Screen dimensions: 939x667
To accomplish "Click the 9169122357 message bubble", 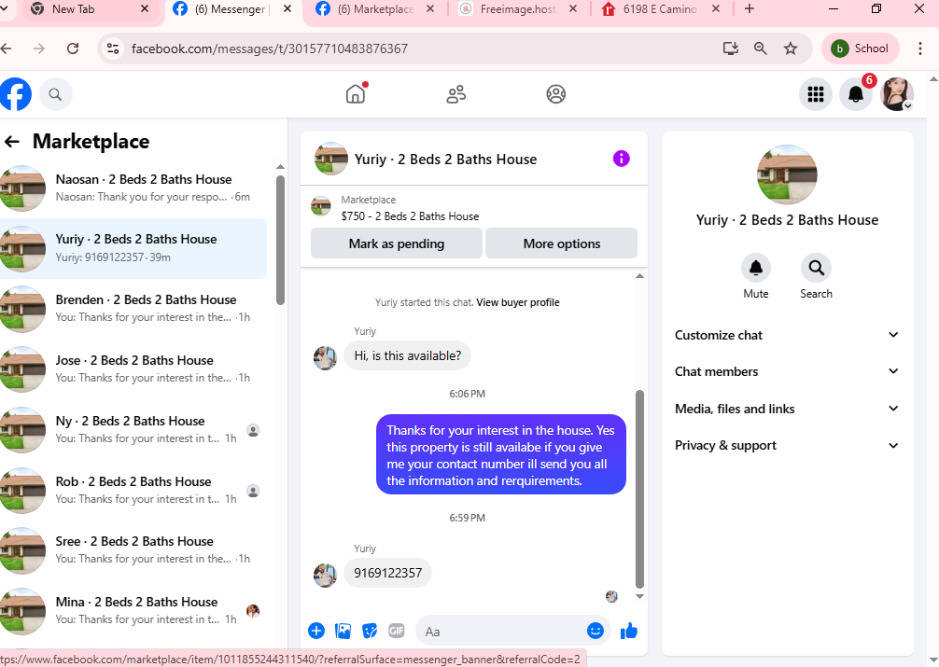I will click(387, 573).
